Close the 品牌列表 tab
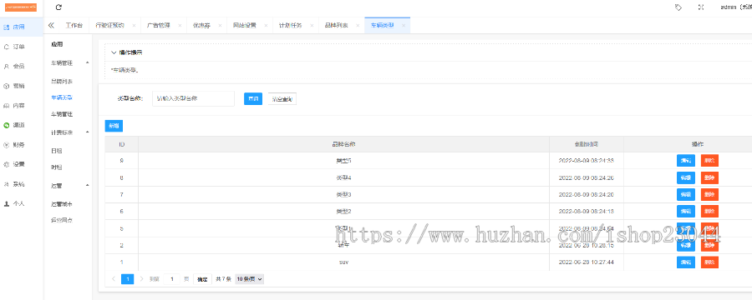 358,25
